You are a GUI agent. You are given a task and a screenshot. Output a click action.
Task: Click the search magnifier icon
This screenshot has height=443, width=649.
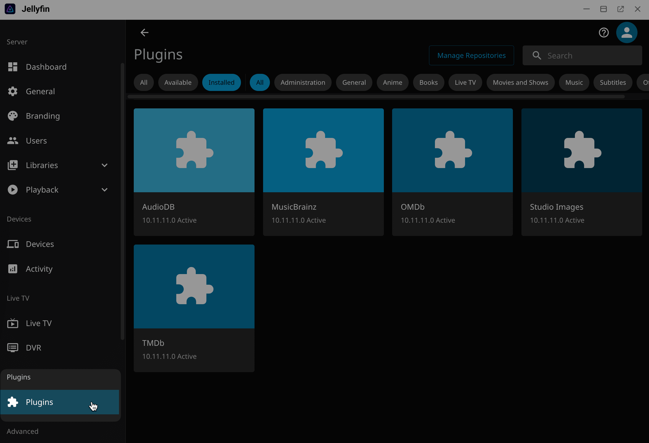[537, 56]
